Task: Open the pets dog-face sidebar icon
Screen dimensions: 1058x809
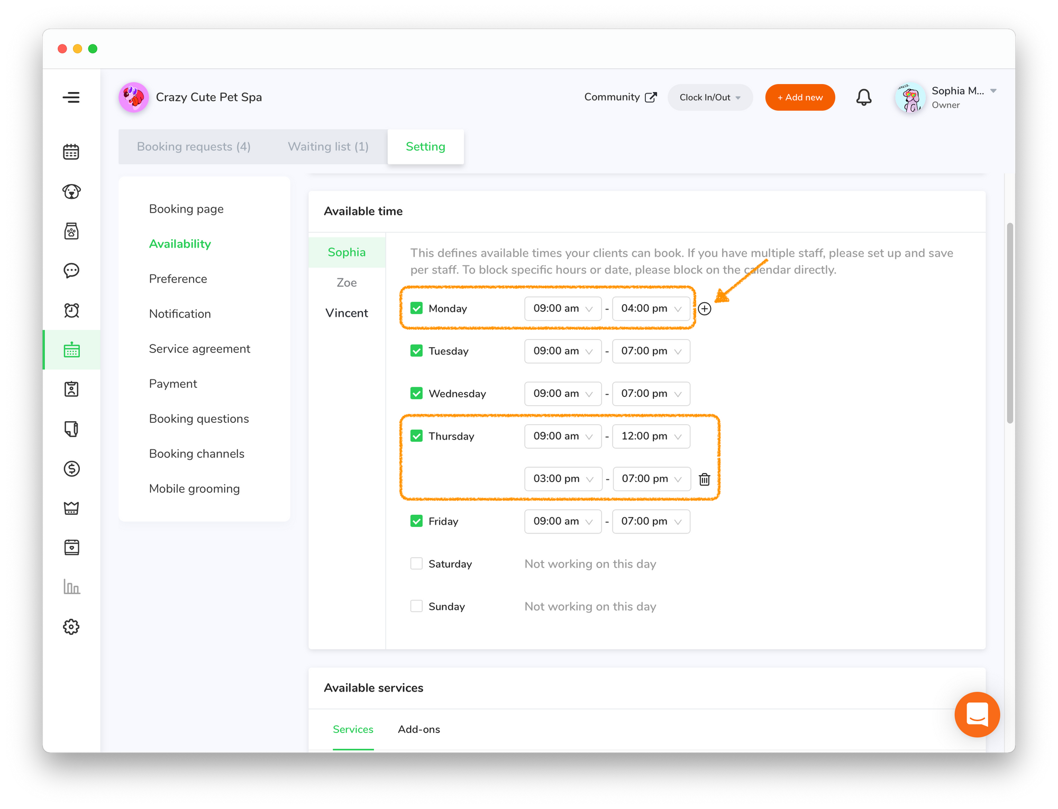Action: 71,192
